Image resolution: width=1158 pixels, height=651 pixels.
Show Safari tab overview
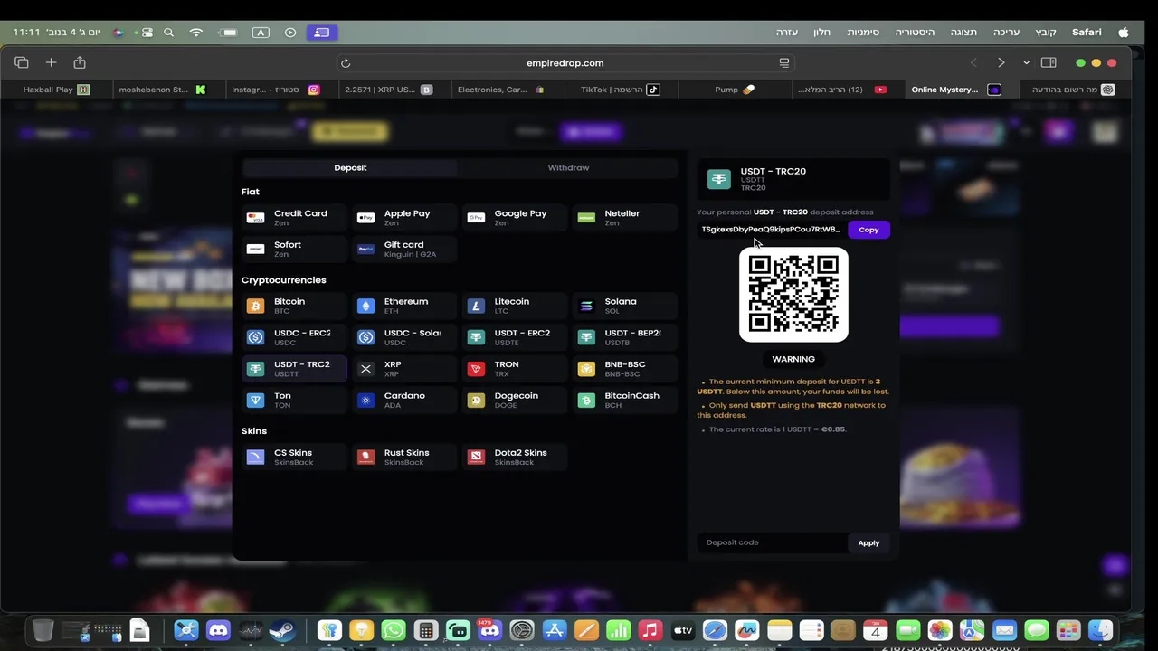click(x=22, y=62)
